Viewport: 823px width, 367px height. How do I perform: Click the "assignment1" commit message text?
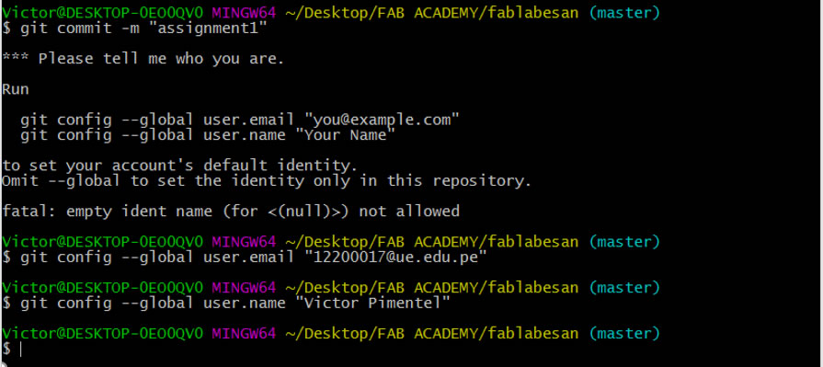click(209, 29)
